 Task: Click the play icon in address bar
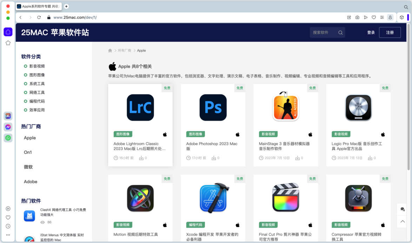[365, 17]
